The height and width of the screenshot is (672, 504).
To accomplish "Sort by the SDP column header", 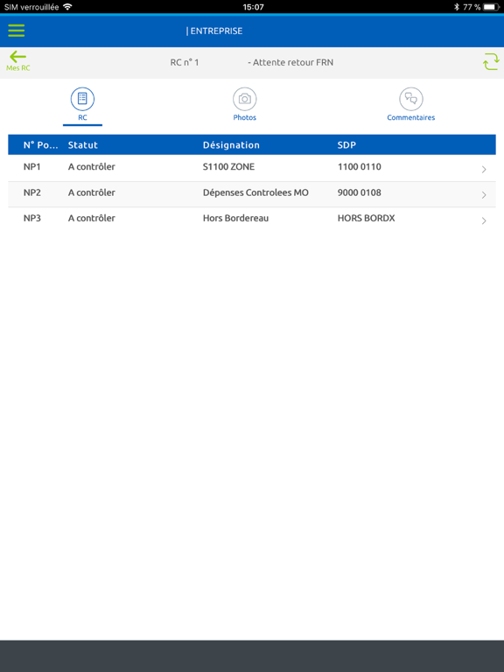I will (x=346, y=145).
